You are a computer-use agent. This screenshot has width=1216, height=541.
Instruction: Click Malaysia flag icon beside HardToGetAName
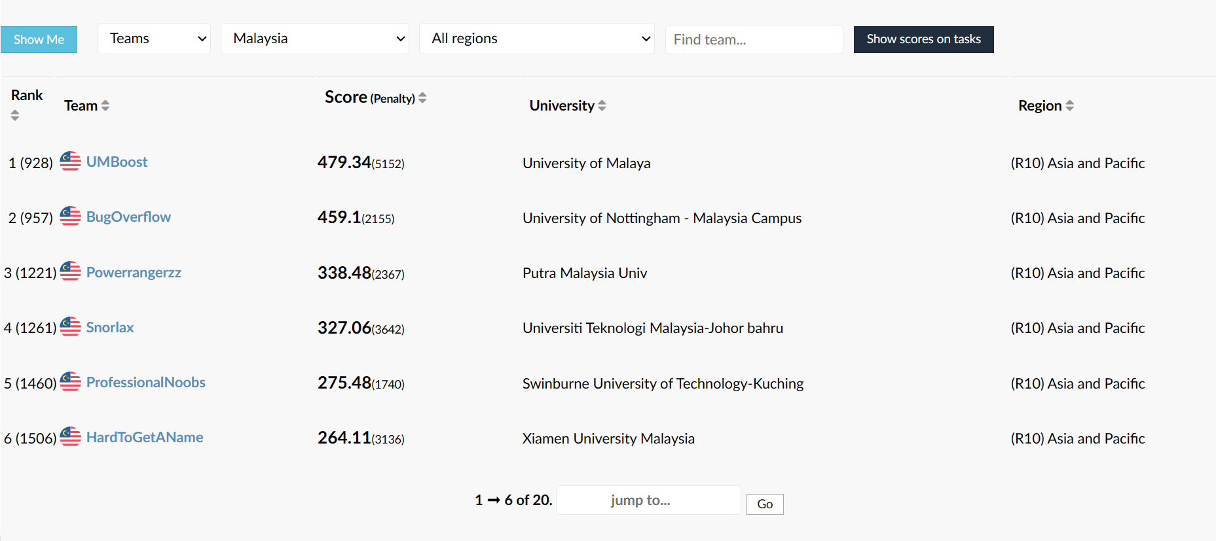pyautogui.click(x=71, y=436)
